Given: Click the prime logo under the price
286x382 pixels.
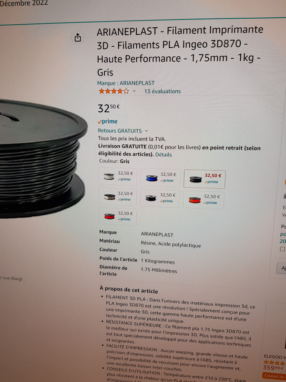Looking at the screenshot, I should click(x=108, y=121).
